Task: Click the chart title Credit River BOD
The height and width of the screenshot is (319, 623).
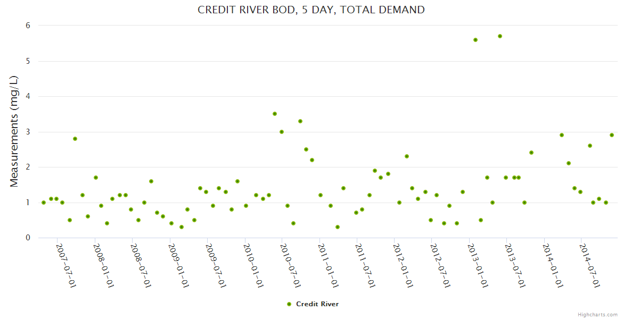Action: click(x=311, y=10)
